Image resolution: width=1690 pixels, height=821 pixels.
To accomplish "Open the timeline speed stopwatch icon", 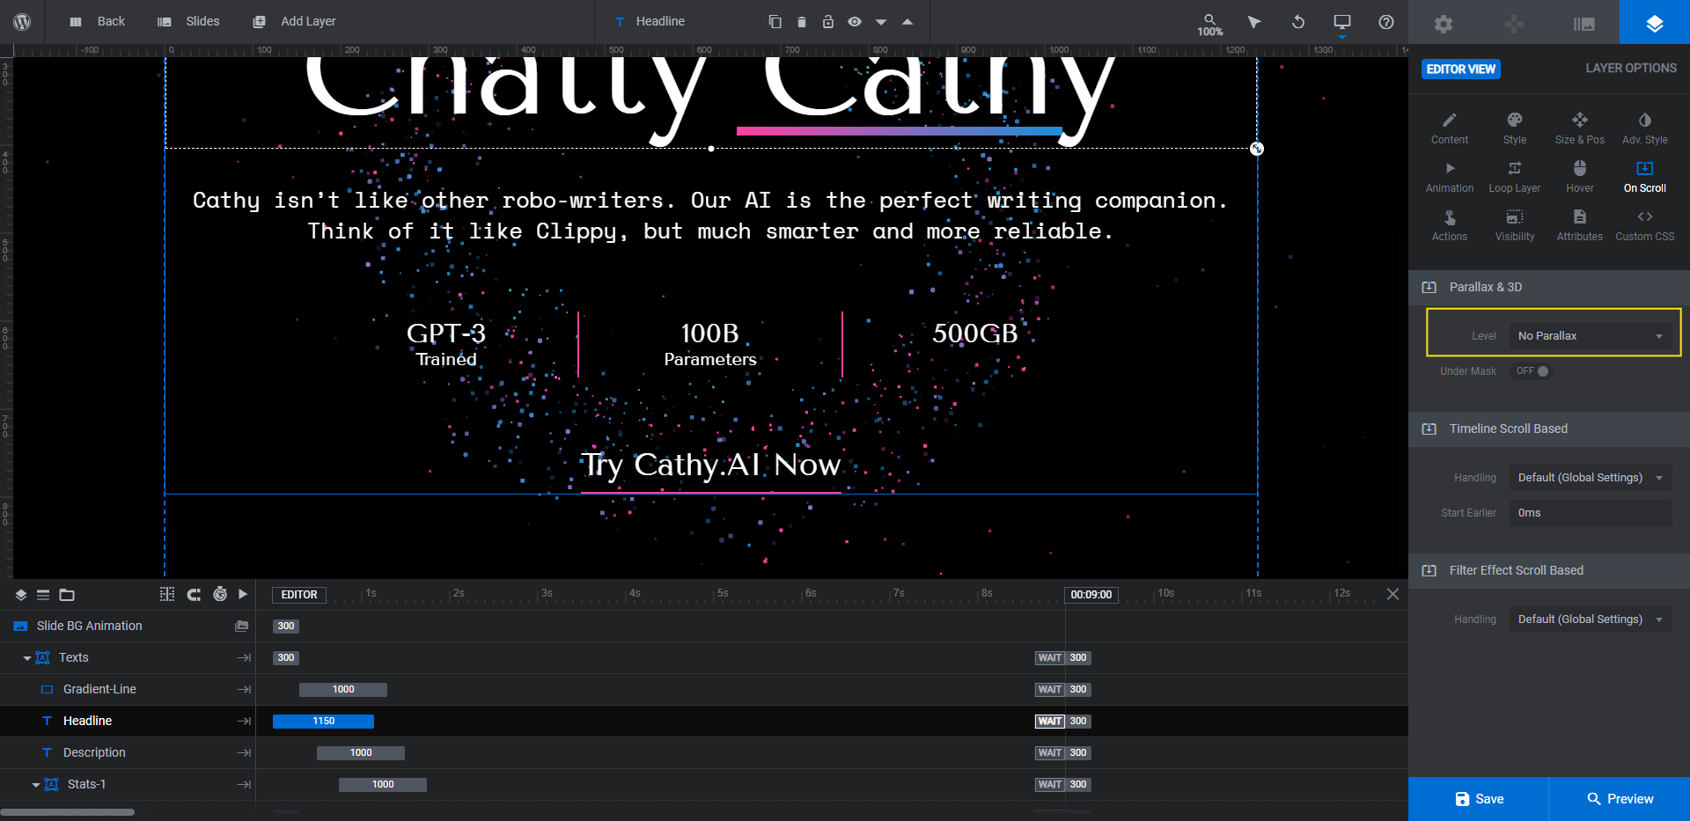I will (x=220, y=595).
